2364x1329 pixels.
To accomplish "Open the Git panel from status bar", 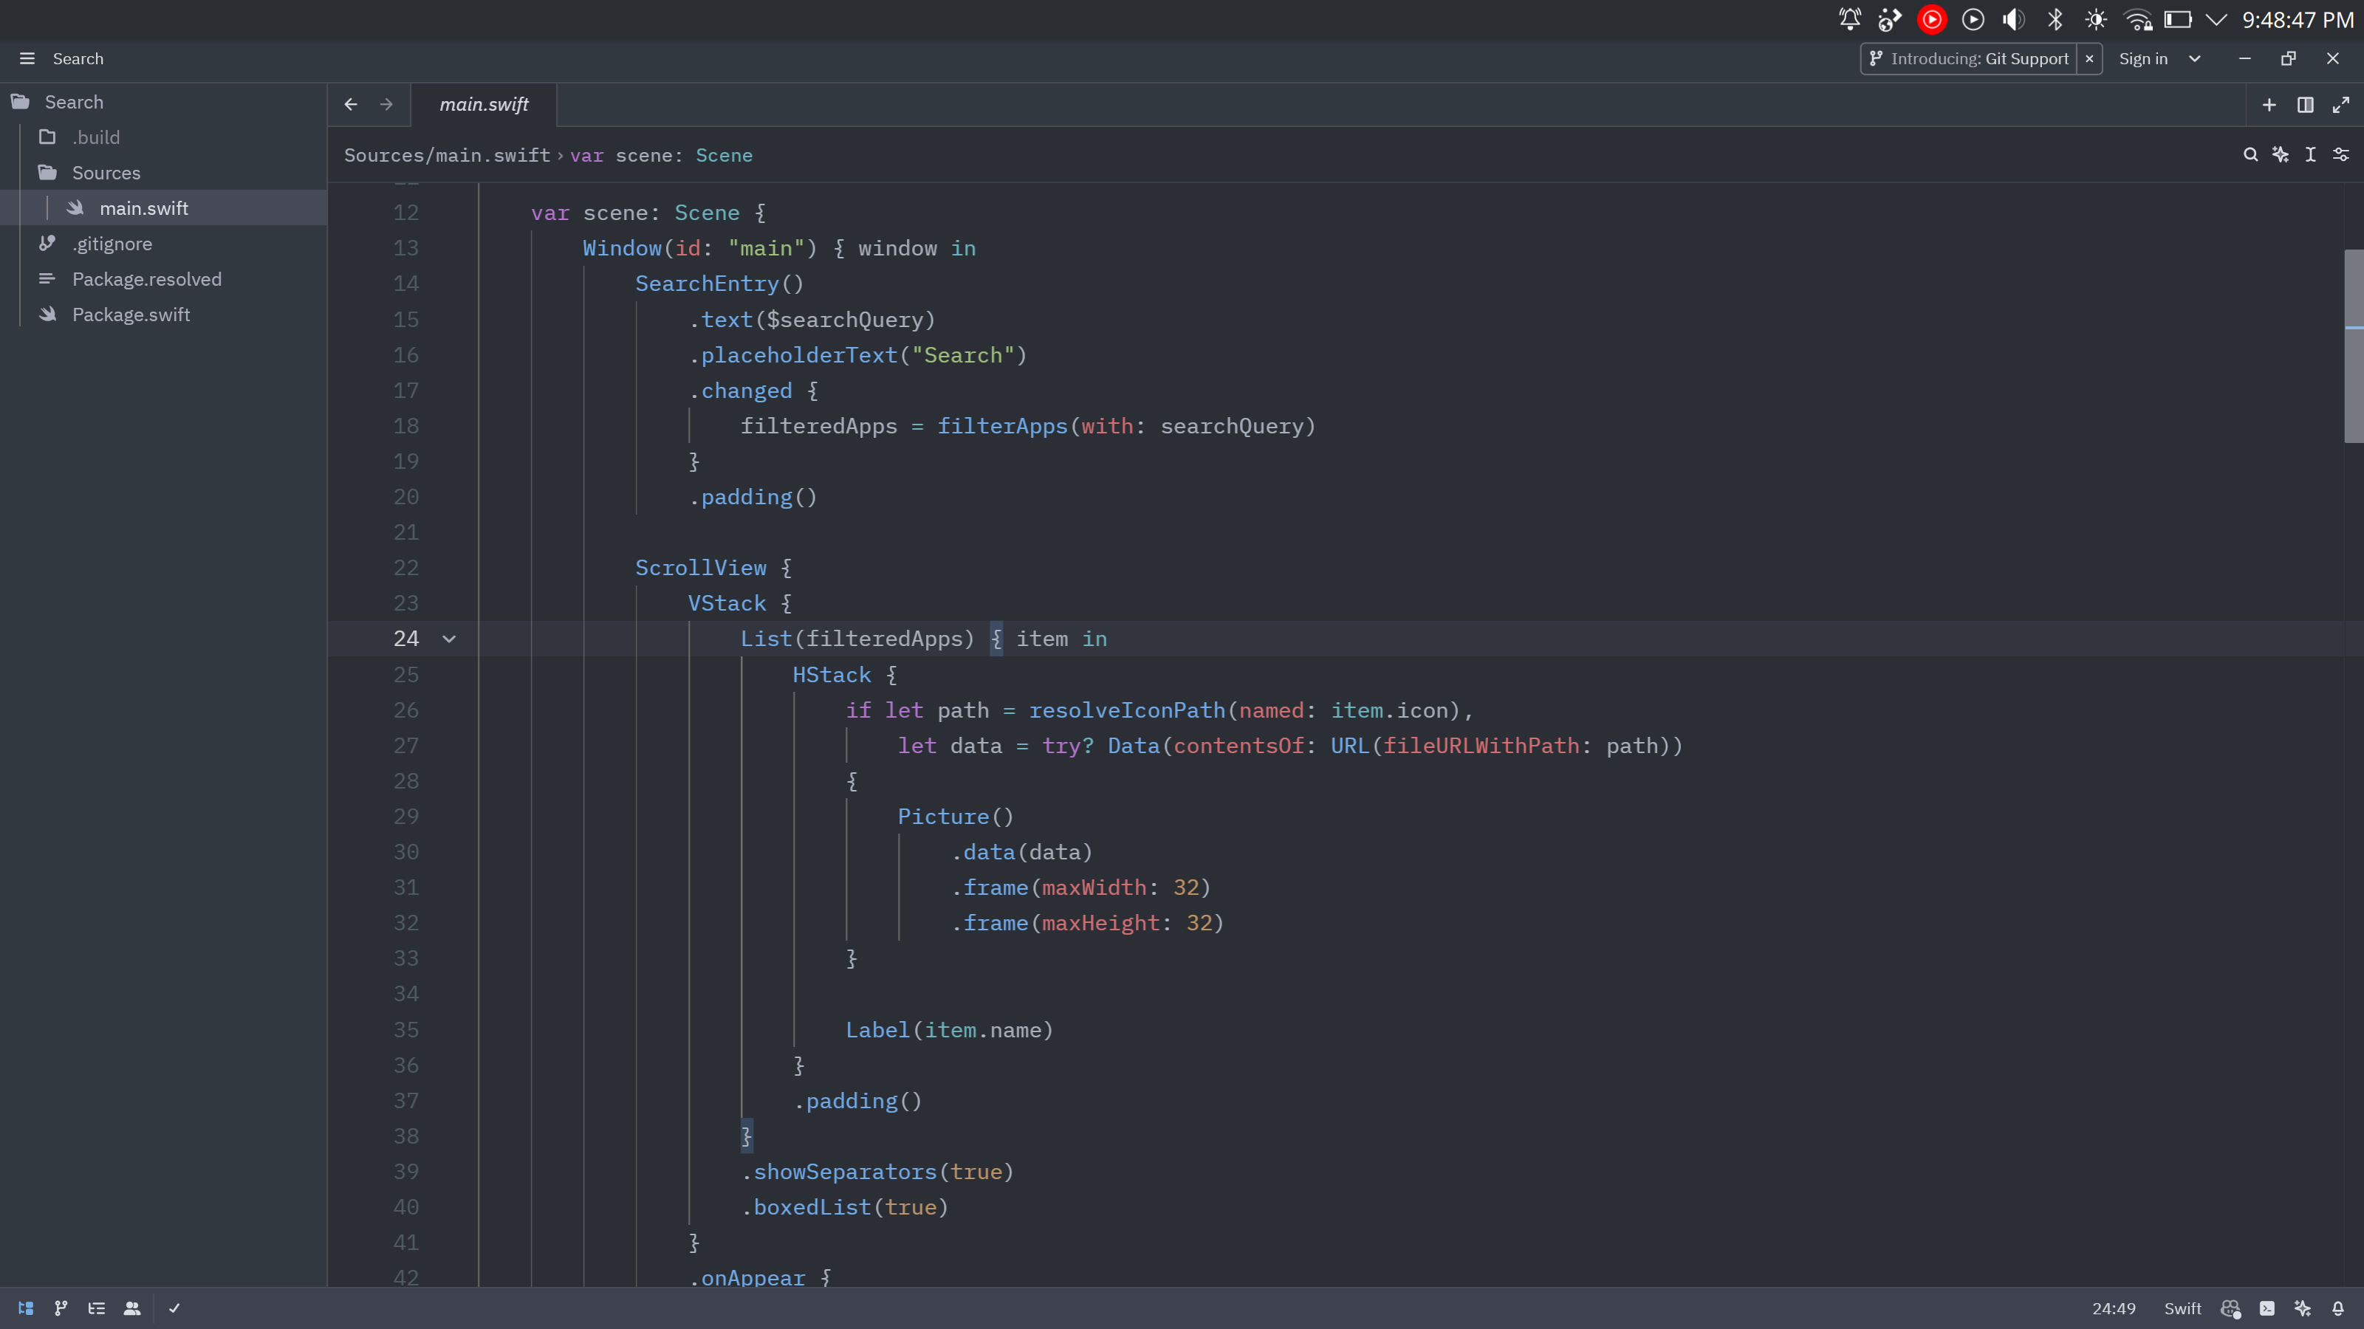I will [x=61, y=1308].
